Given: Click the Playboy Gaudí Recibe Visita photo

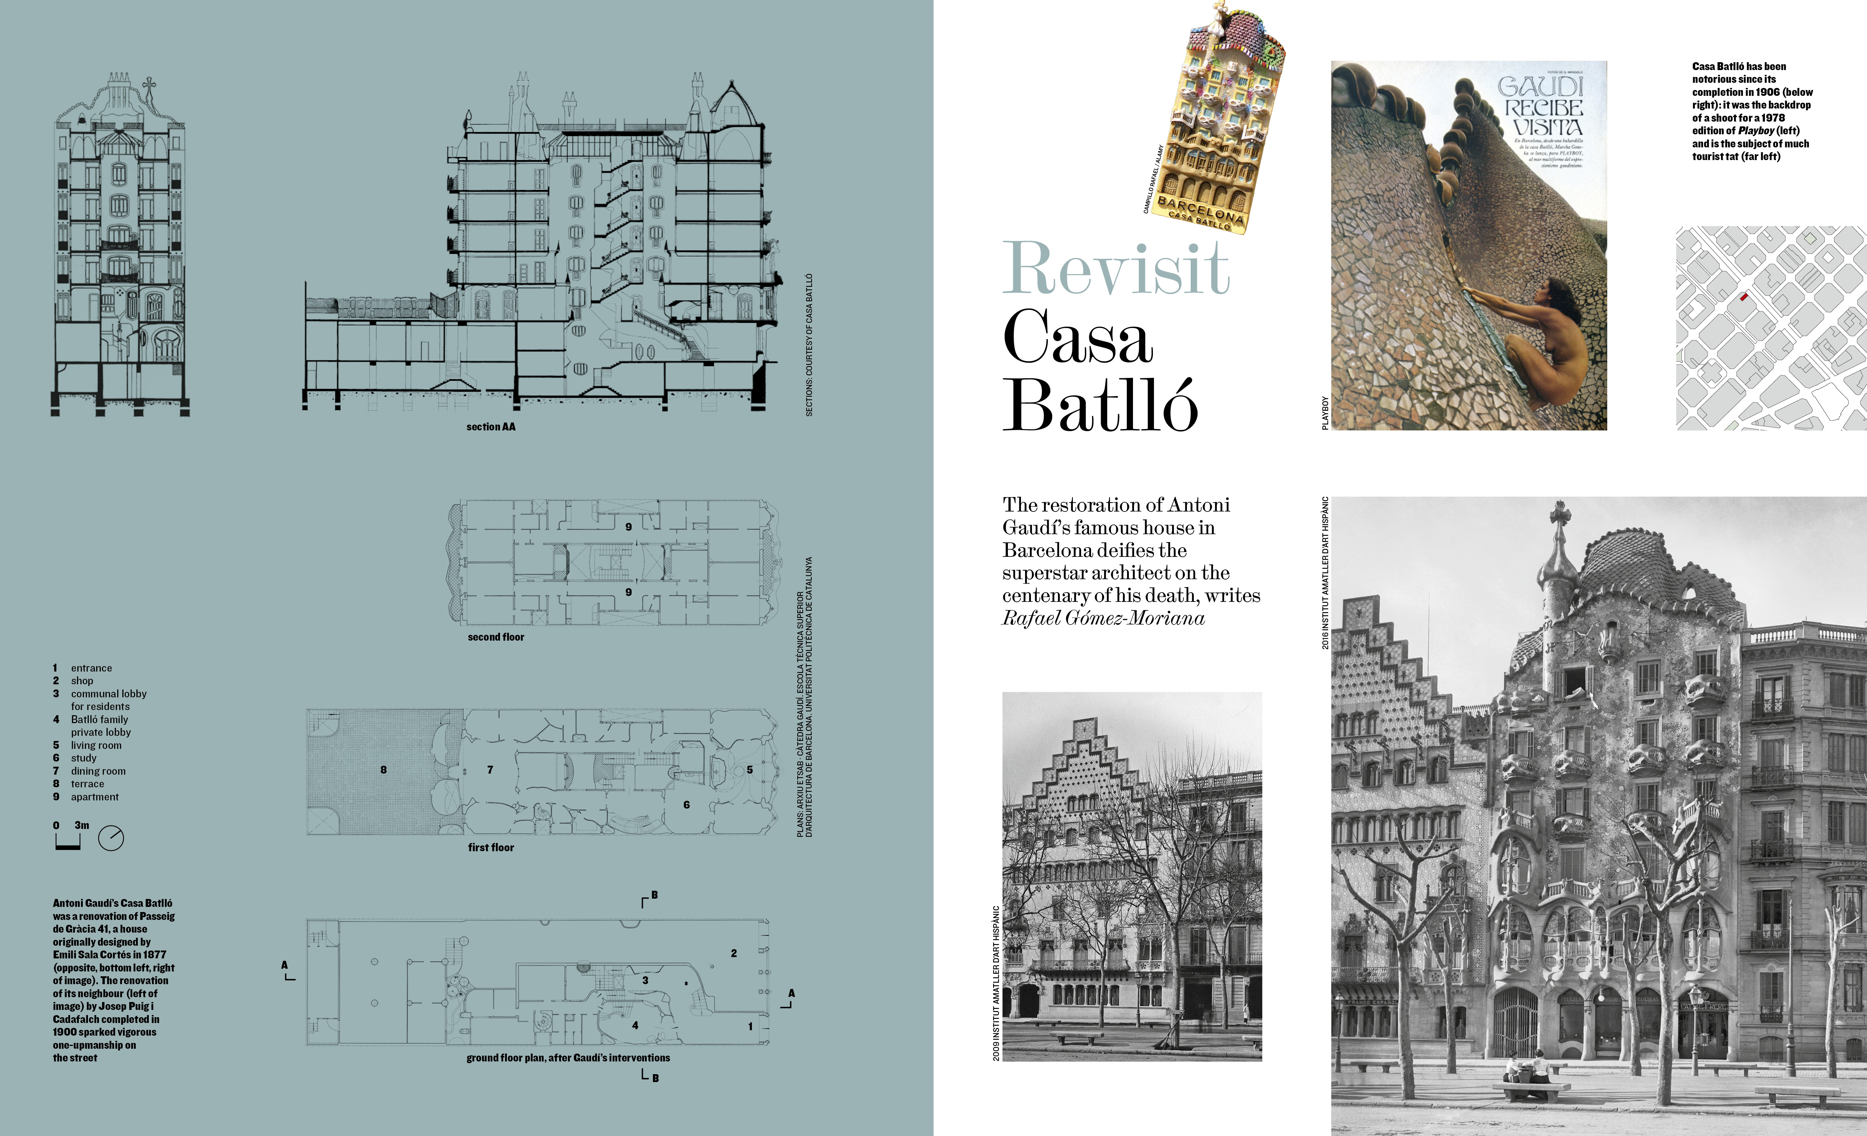Looking at the screenshot, I should pos(1468,245).
